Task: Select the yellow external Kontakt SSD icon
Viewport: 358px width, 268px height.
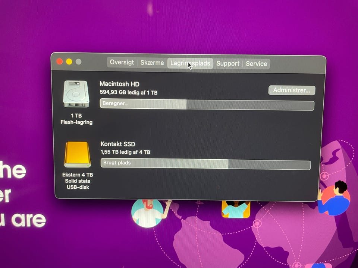Action: click(x=78, y=154)
